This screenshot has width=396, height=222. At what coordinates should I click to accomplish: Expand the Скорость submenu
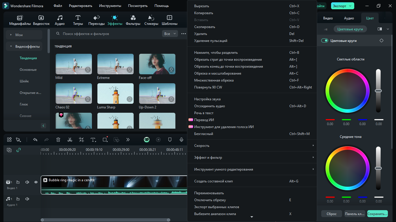(252, 146)
